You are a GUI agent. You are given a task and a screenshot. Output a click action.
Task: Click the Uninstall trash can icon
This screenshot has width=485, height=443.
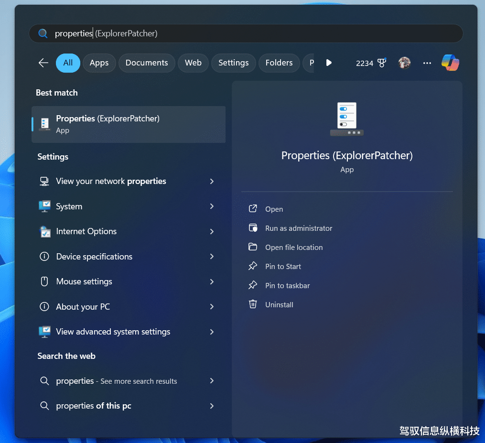point(253,304)
